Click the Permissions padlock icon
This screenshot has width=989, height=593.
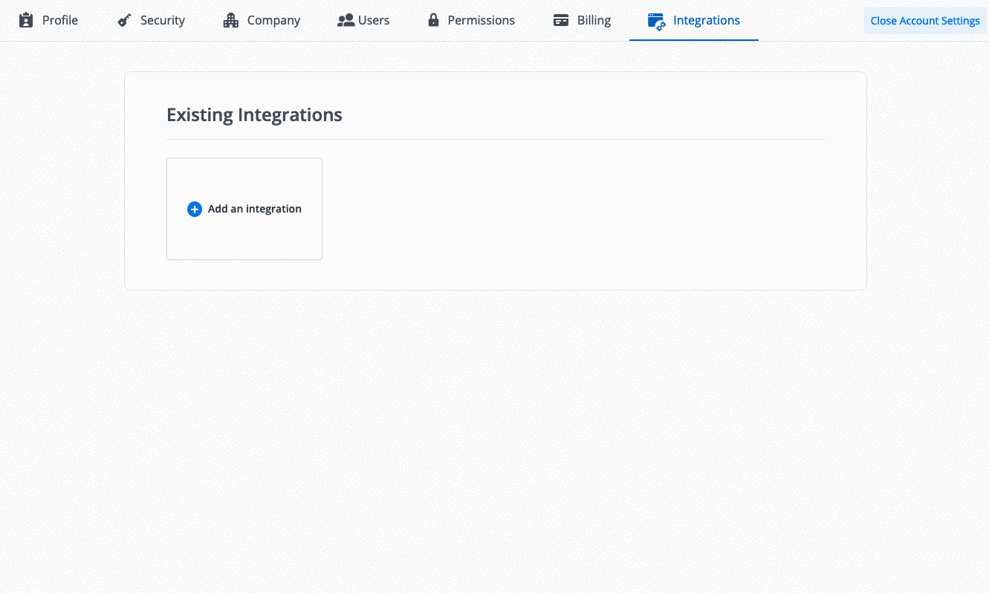433,20
